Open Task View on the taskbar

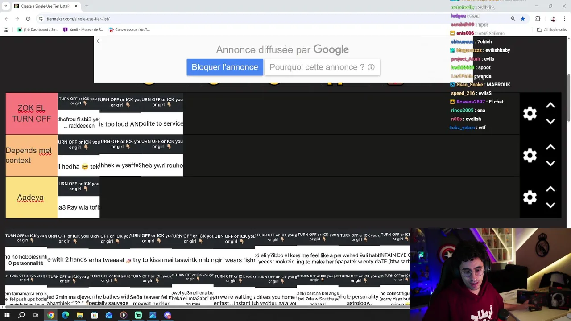36,315
